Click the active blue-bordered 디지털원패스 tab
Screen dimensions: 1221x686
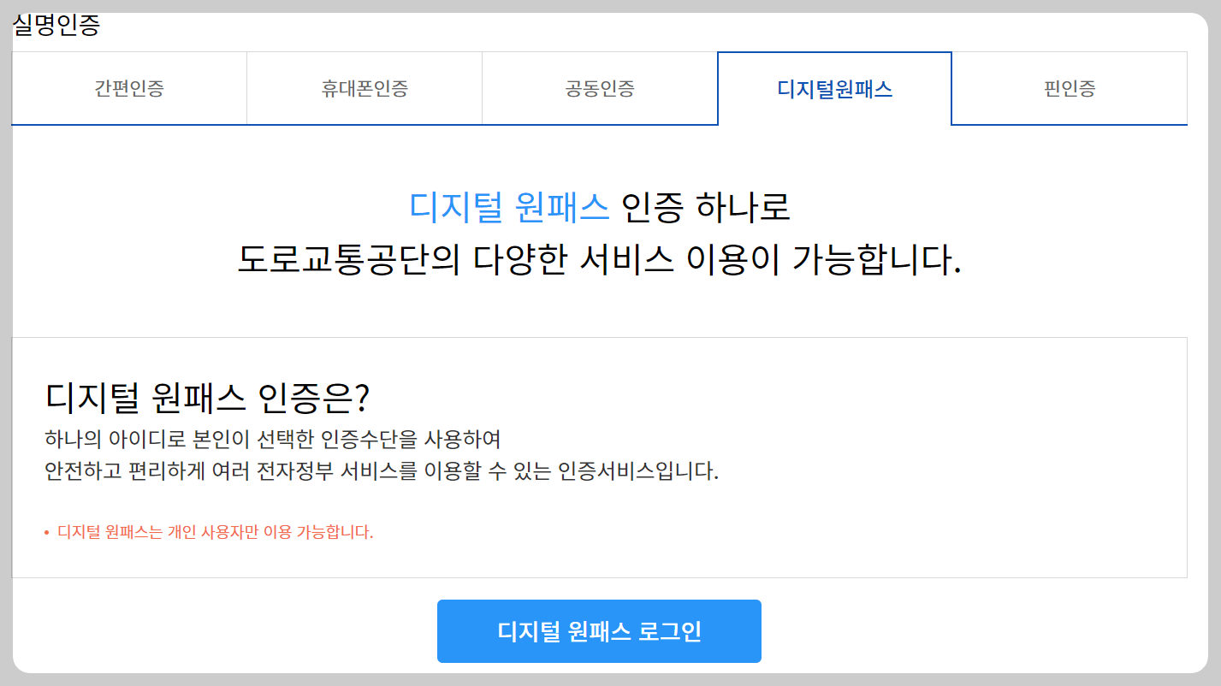tap(834, 88)
